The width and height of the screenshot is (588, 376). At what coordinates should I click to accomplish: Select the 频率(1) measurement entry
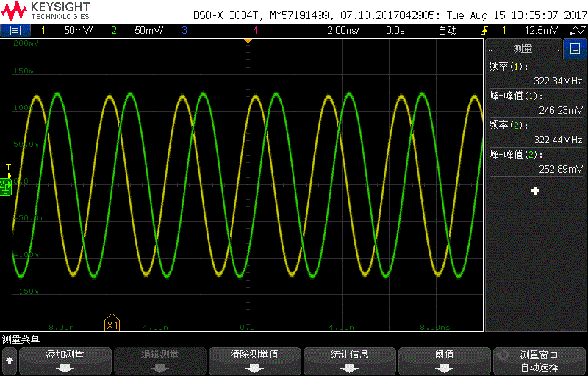(x=536, y=74)
